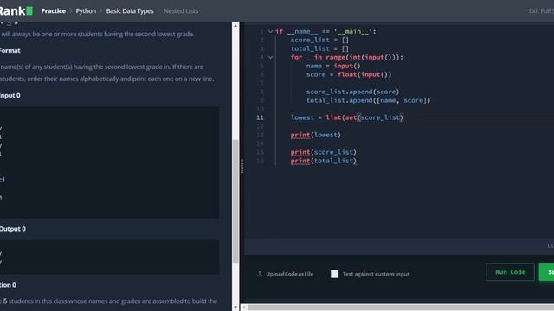
Task: Select the Nested Lists breadcrumb
Action: click(x=181, y=11)
